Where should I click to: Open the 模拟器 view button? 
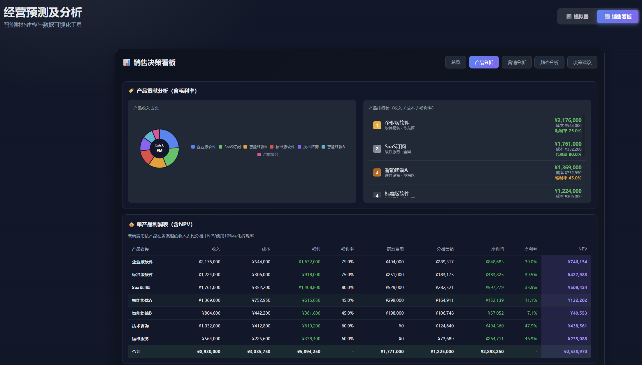click(x=577, y=17)
